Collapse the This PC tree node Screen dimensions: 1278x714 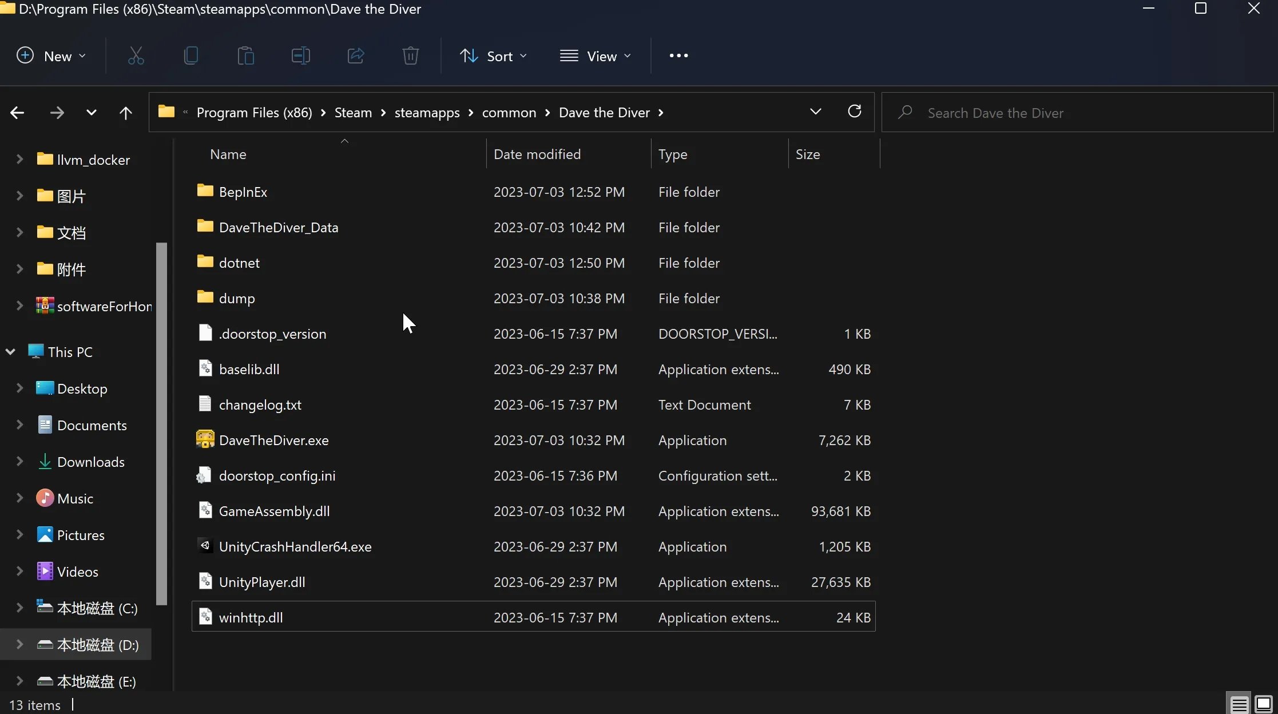click(x=10, y=352)
